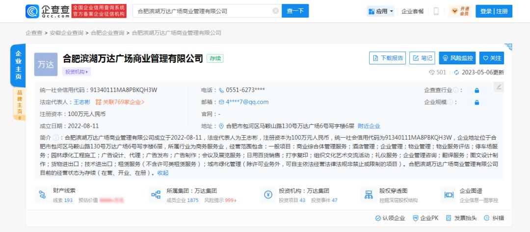
Task: Collapse the summary with 收起
Action: pyautogui.click(x=162, y=173)
